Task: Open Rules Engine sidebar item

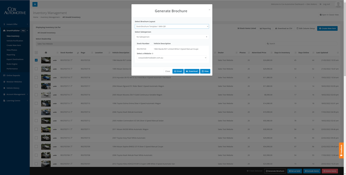Action: click(12, 64)
